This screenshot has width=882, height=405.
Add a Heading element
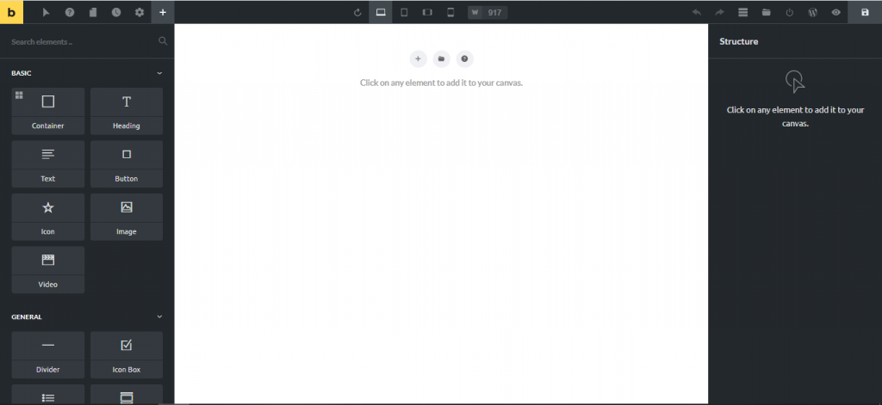click(127, 111)
